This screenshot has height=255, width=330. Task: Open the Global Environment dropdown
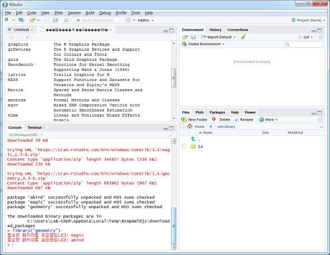pyautogui.click(x=203, y=44)
